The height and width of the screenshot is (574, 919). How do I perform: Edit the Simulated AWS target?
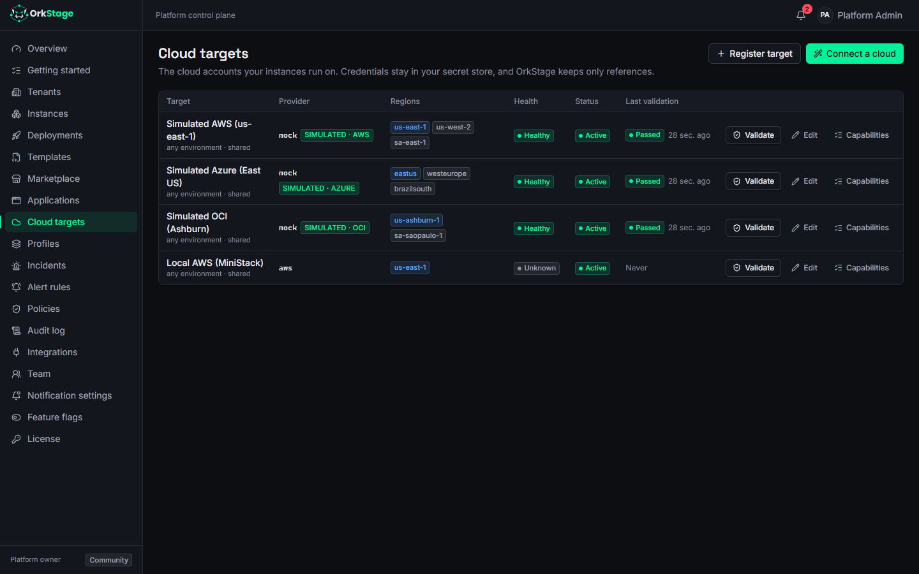click(x=805, y=135)
